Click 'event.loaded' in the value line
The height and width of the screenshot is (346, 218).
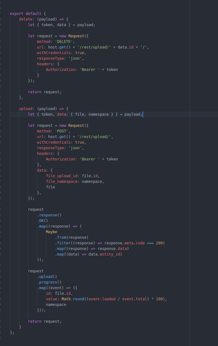102,299
